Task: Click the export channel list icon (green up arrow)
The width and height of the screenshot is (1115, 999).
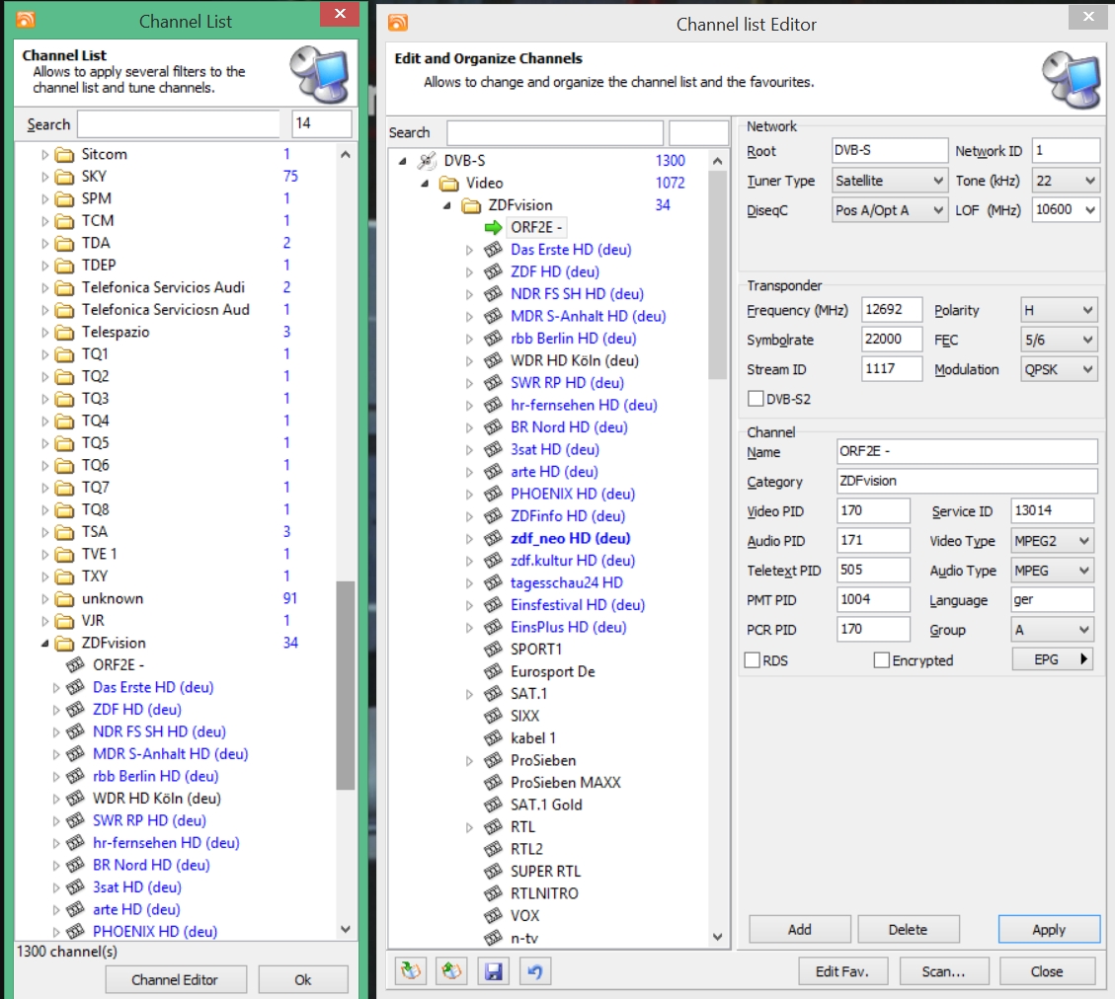Action: pyautogui.click(x=452, y=971)
